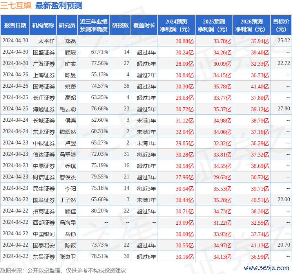
Task: Click the 2026预测净利润 header
Action: point(252,25)
